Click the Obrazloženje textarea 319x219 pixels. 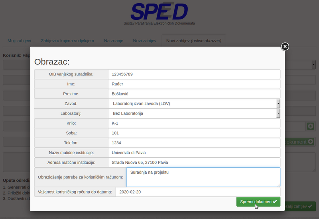coord(203,177)
